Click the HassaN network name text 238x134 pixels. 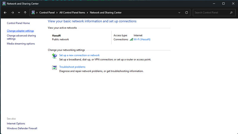[x=56, y=35]
